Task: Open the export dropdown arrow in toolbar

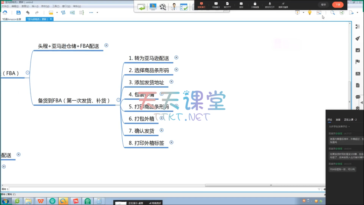Action: point(357,13)
